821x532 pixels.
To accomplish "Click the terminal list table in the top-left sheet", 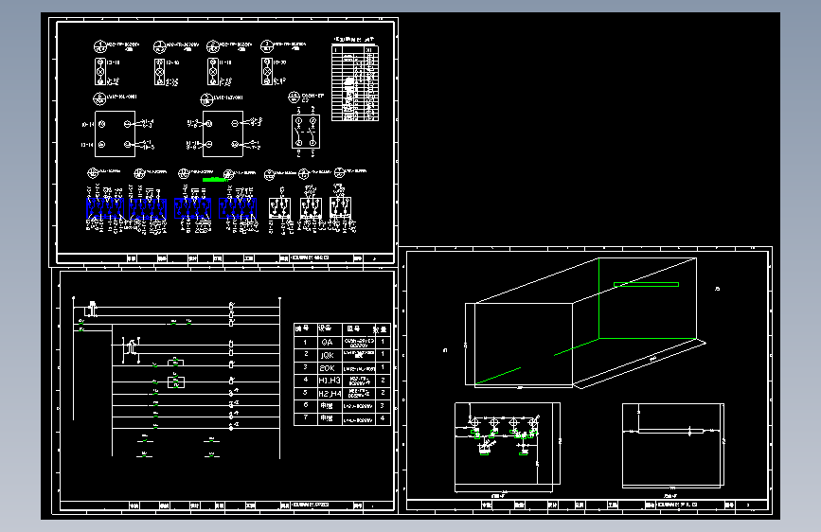I will click(x=355, y=83).
